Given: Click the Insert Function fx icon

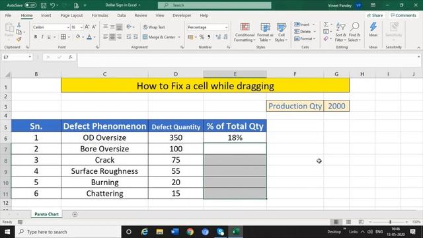Looking at the screenshot, I should point(71,58).
